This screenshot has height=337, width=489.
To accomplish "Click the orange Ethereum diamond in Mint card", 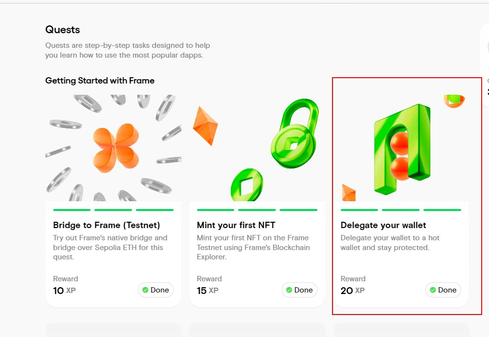I will click(x=205, y=126).
